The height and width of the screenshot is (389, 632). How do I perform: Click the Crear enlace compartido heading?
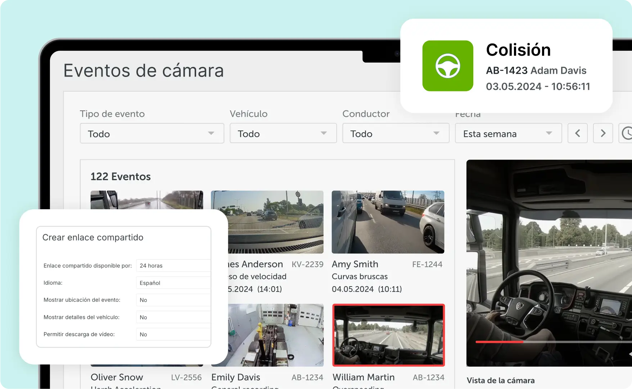tap(93, 238)
